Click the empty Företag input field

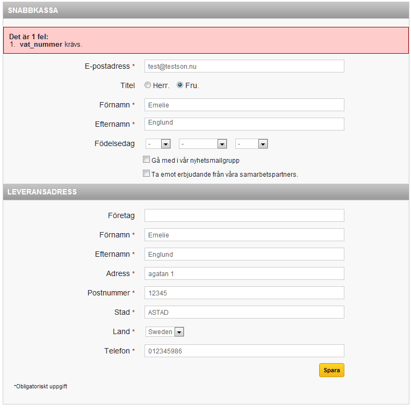click(x=244, y=215)
